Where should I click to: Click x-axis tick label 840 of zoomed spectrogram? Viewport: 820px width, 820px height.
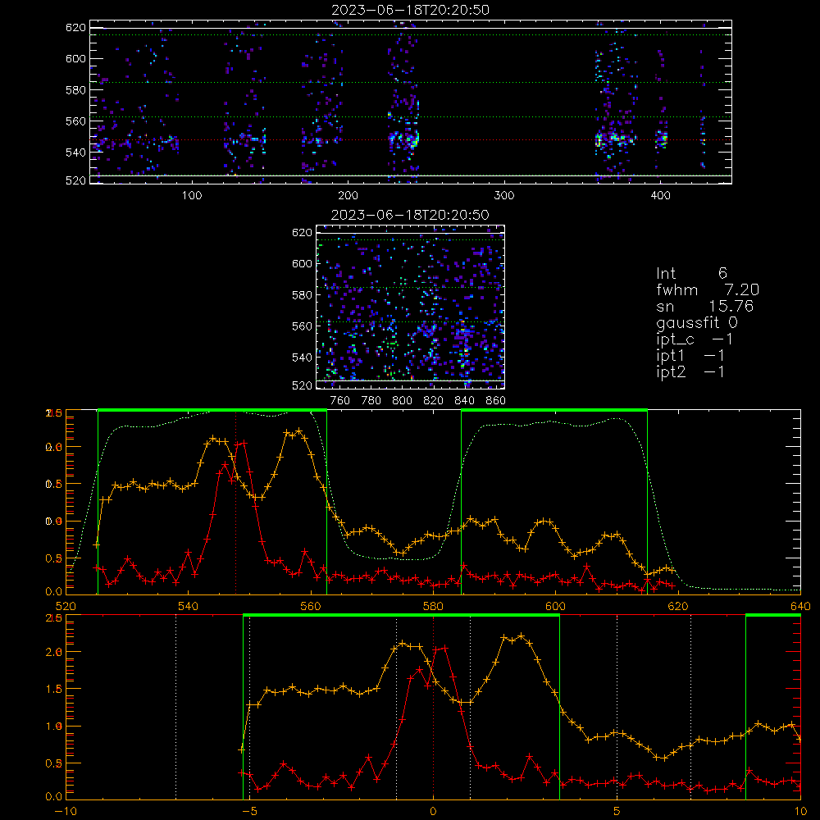click(x=464, y=401)
